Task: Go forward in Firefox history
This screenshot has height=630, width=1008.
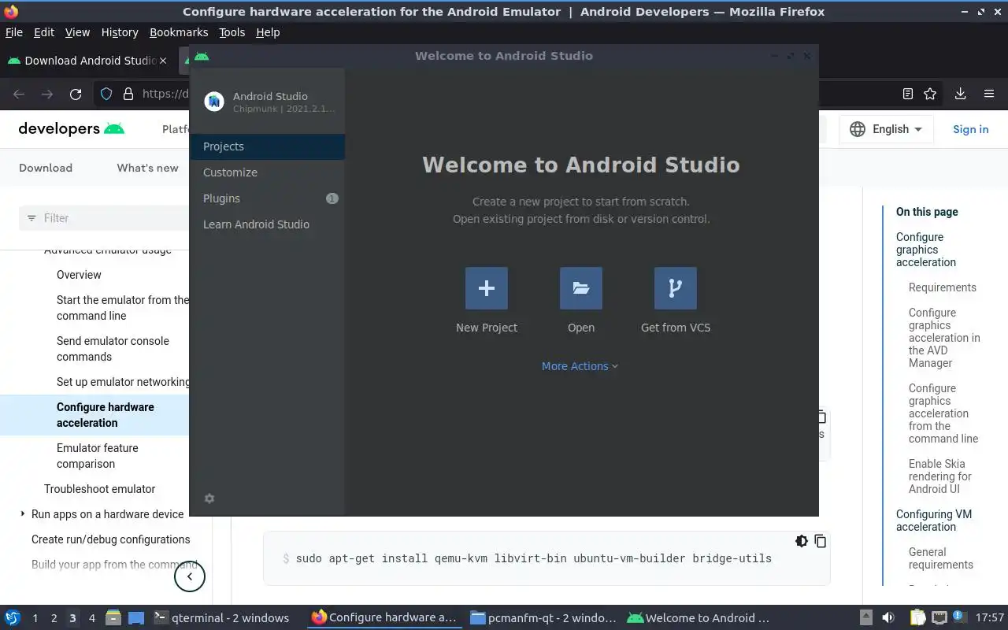Action: point(47,94)
